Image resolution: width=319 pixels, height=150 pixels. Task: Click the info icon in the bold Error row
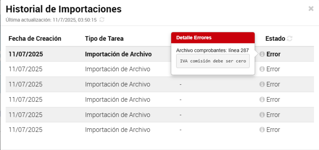[x=262, y=54]
